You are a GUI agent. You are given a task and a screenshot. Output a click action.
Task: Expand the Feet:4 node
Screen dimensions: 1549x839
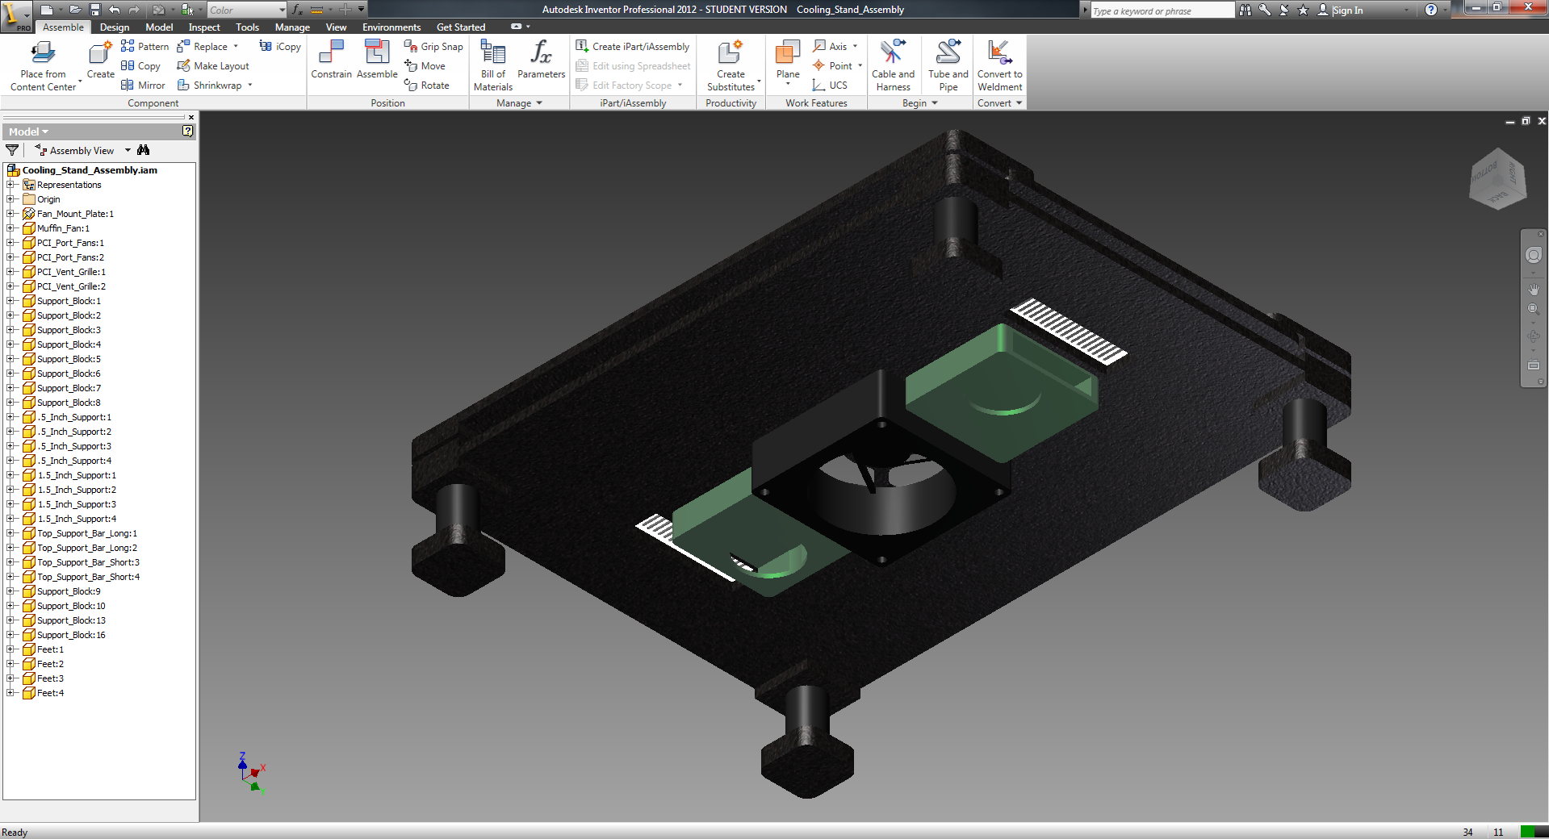[10, 693]
